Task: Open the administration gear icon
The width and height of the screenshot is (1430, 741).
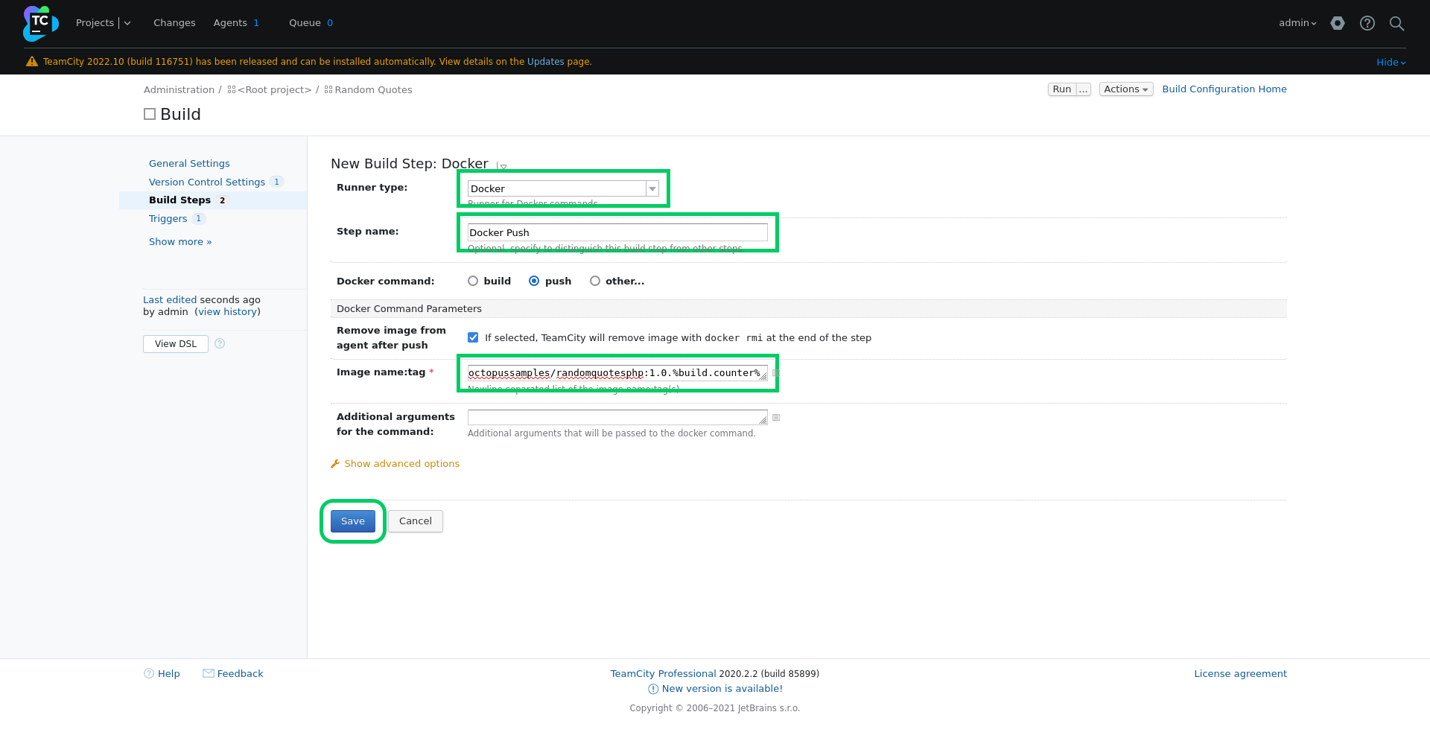Action: click(x=1338, y=23)
